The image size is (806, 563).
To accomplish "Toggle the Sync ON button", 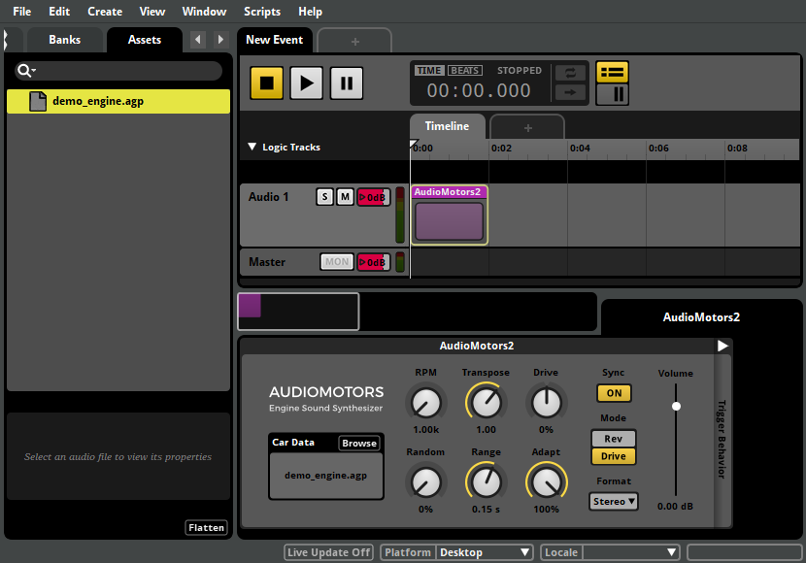I will coord(613,393).
